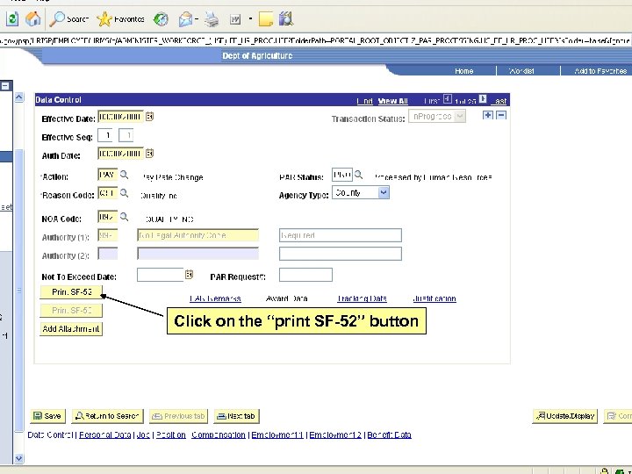This screenshot has height=474, width=632.
Task: Look up NOA Code values
Action: (x=124, y=217)
